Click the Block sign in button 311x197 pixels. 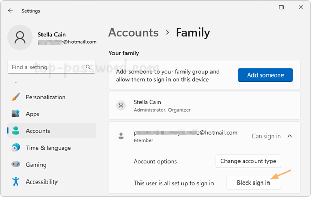click(x=253, y=183)
